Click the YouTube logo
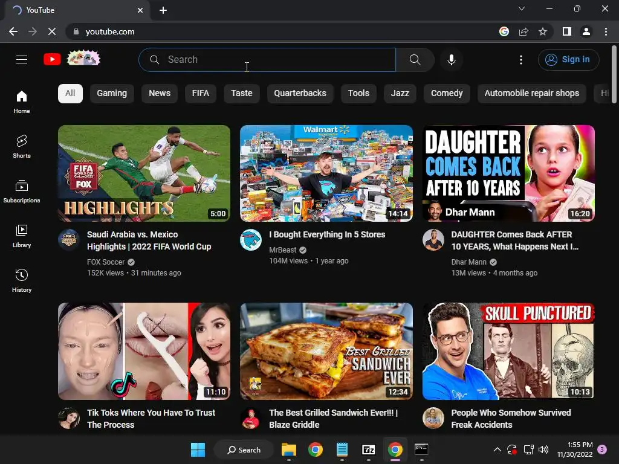The image size is (619, 464). coord(52,59)
